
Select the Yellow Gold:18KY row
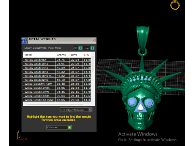point(57,72)
